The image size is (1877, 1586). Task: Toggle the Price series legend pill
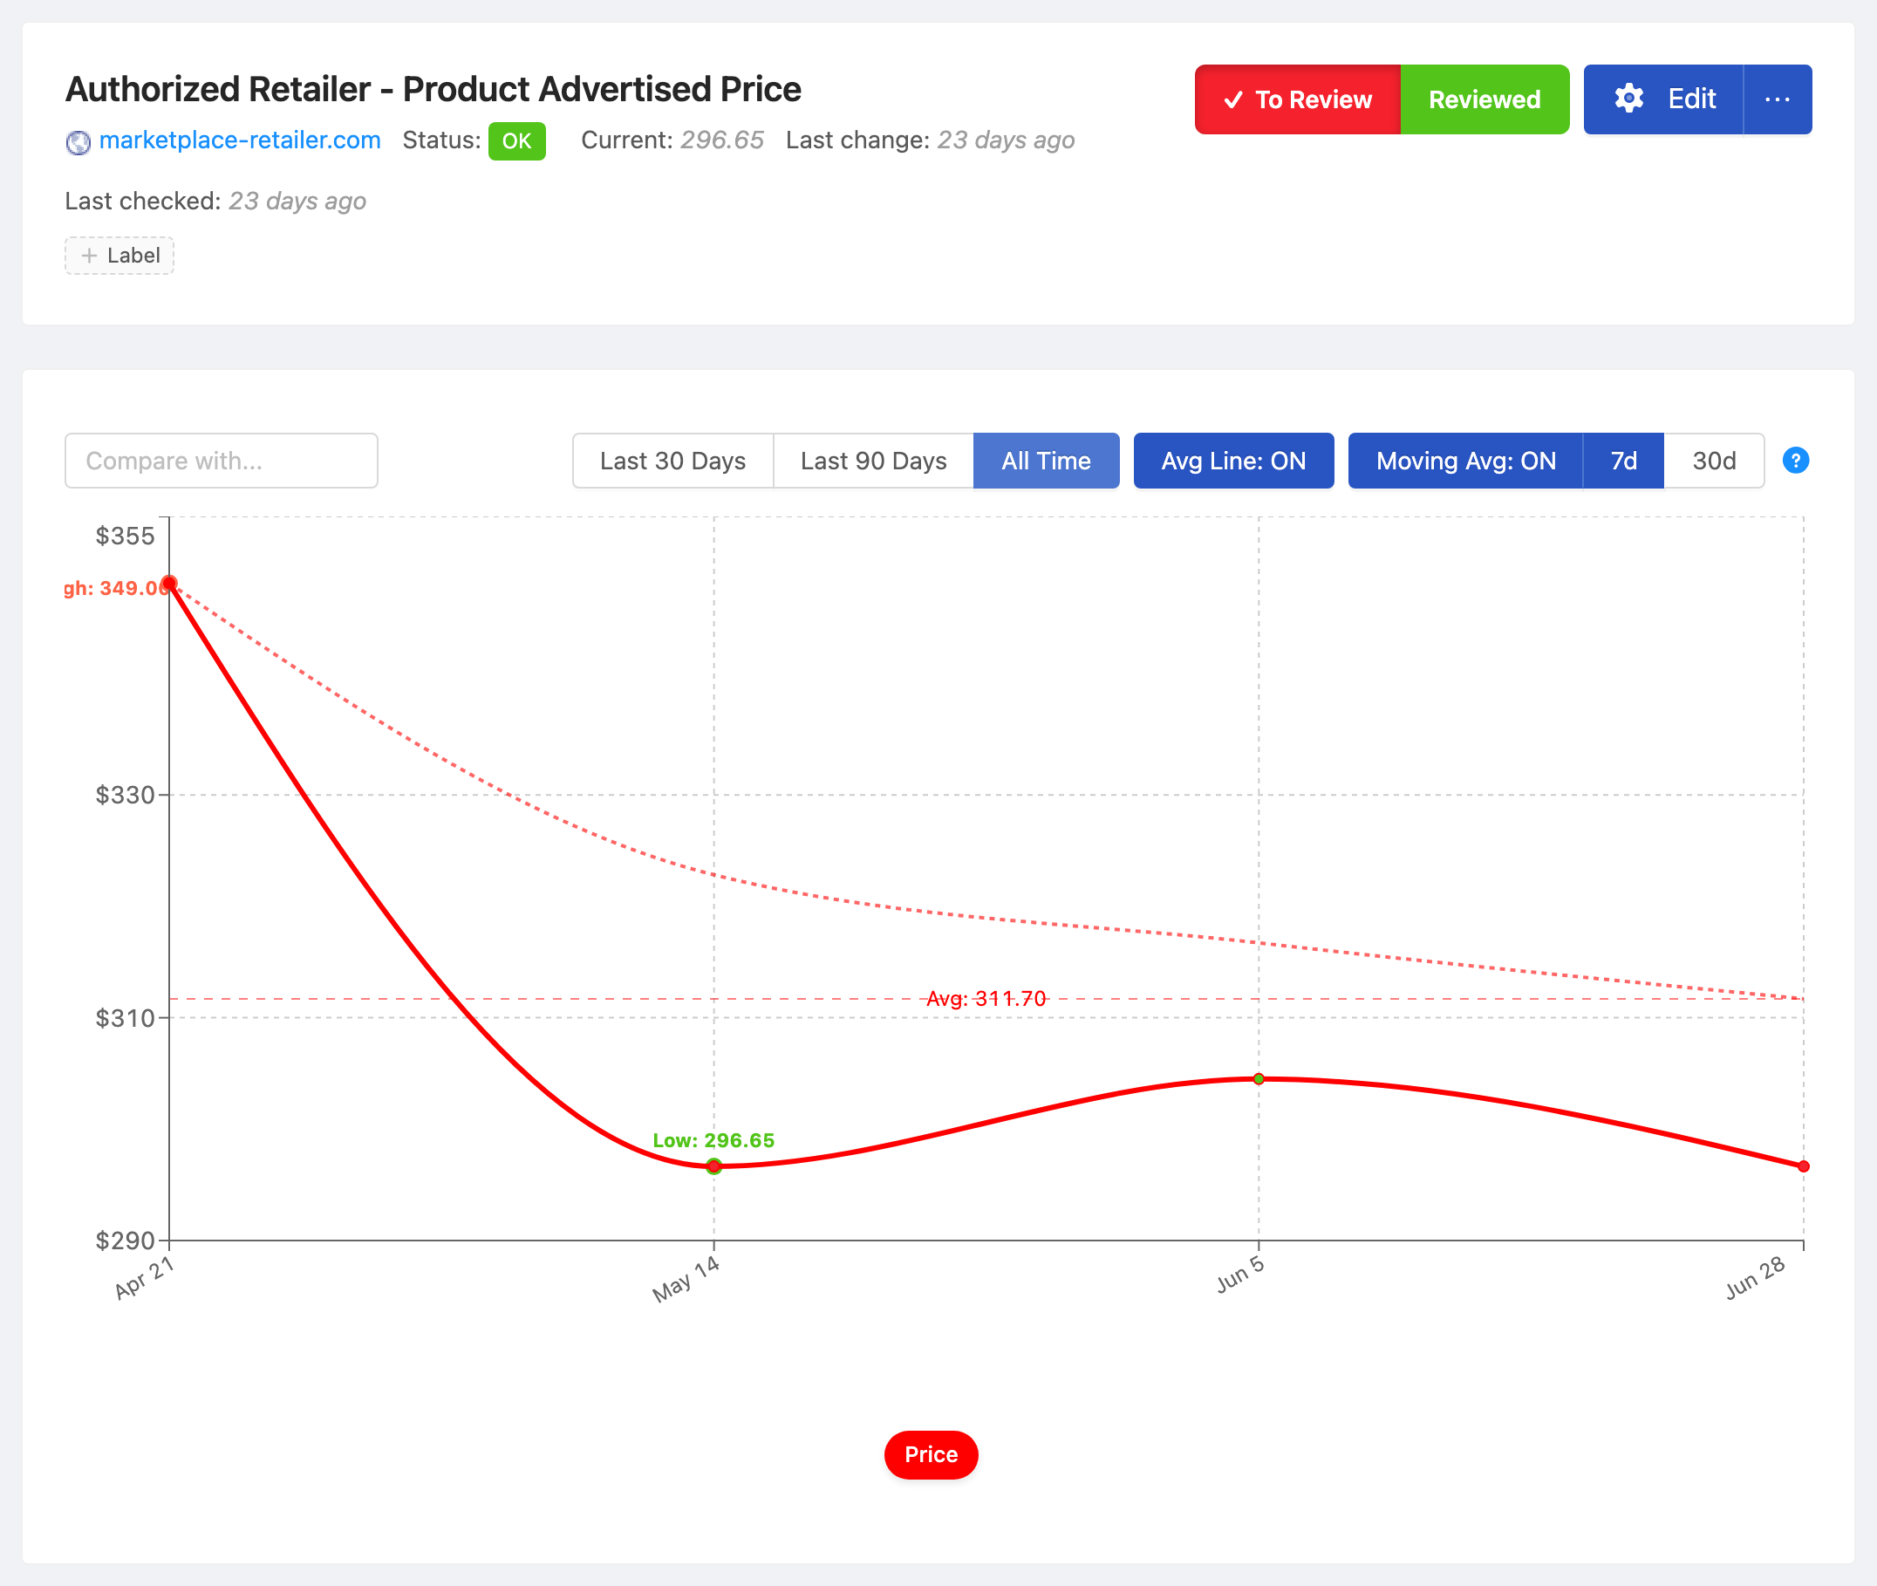coord(932,1455)
